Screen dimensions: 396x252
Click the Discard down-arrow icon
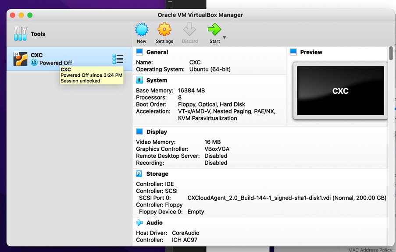tap(189, 29)
